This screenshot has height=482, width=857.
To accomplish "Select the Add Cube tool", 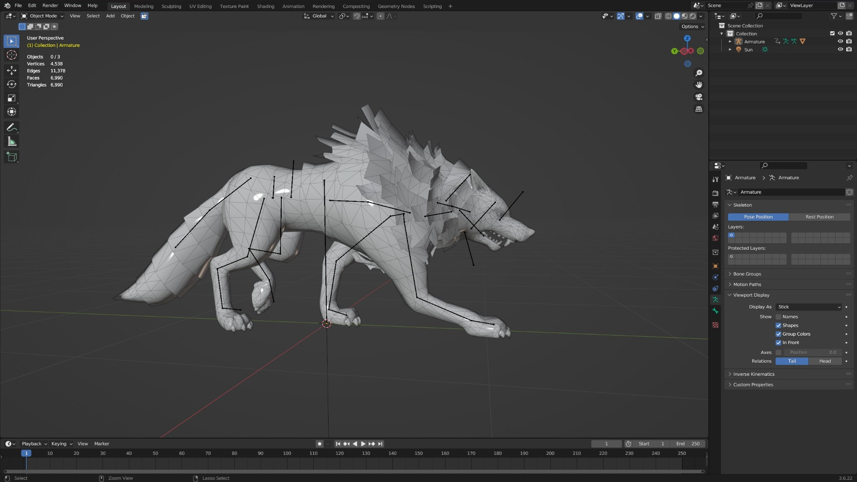I will point(12,157).
